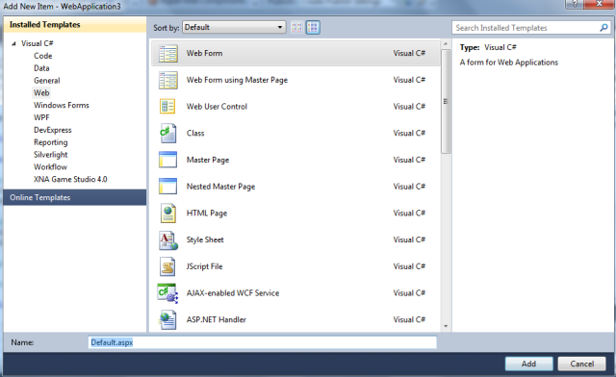Choose the Windows Forms category
Screen dimensions: 616x377
pos(62,105)
